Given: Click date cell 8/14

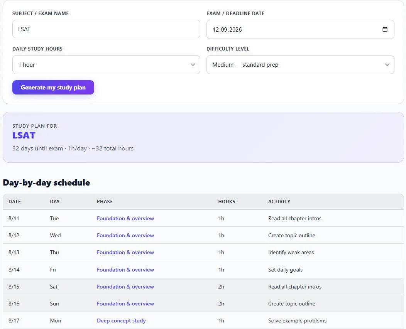Looking at the screenshot, I should click(14, 270).
